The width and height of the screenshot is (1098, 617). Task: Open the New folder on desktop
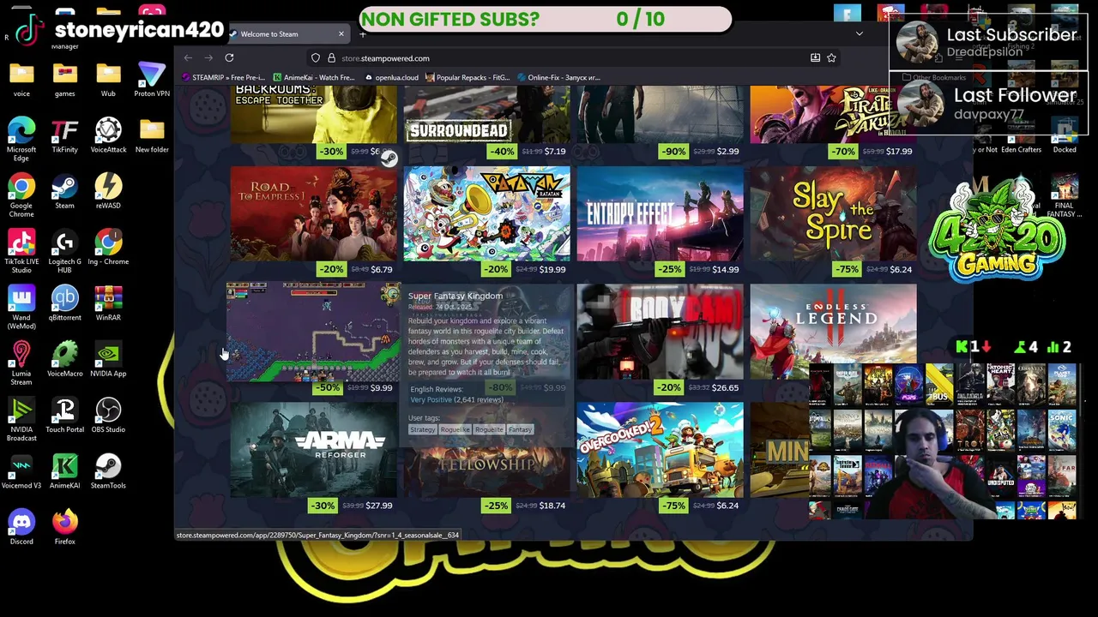pos(151,135)
